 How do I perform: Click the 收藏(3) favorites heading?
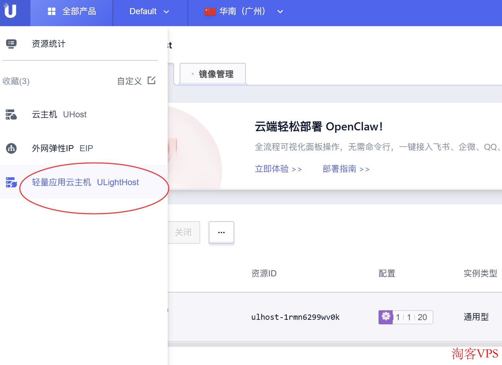[x=16, y=81]
